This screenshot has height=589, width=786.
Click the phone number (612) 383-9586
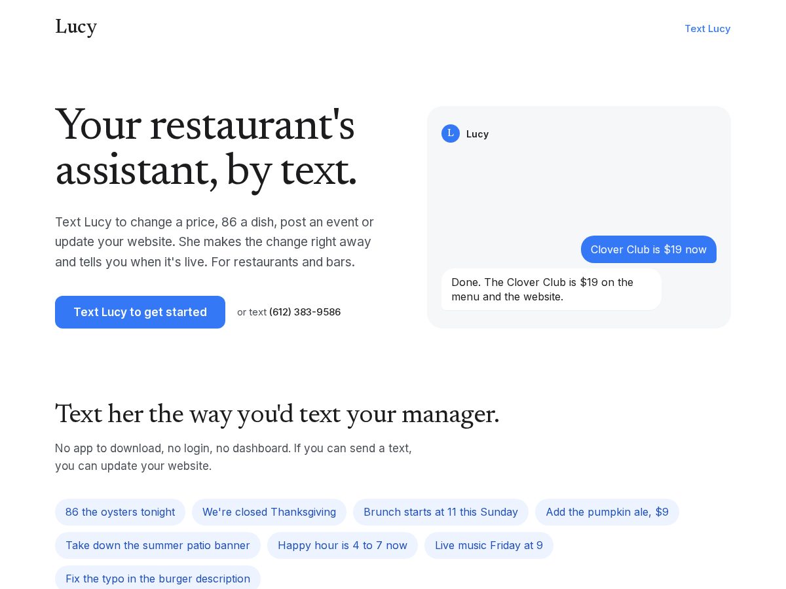click(x=305, y=312)
